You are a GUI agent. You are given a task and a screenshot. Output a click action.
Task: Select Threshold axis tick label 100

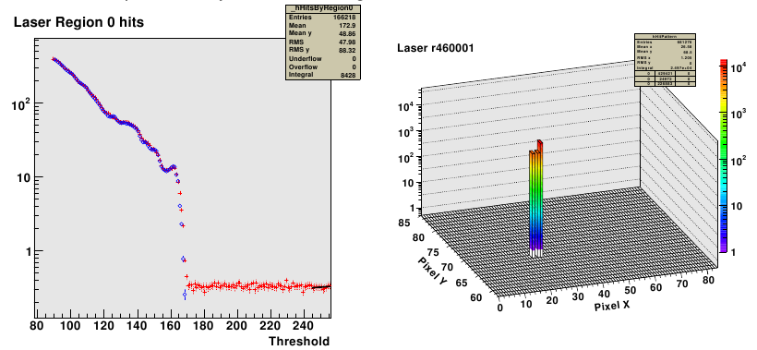[70, 325]
